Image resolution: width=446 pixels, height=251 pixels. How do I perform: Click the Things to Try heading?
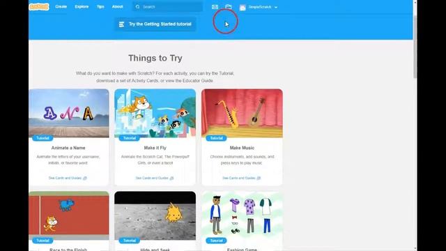tap(155, 58)
